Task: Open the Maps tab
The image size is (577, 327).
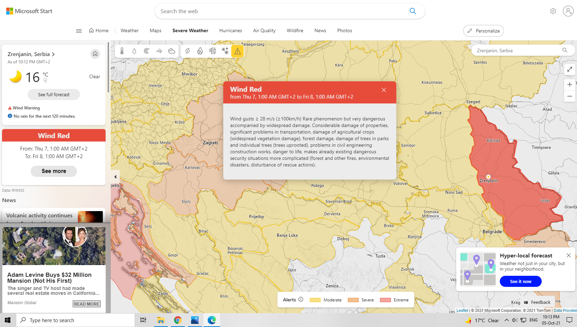Action: pyautogui.click(x=155, y=30)
